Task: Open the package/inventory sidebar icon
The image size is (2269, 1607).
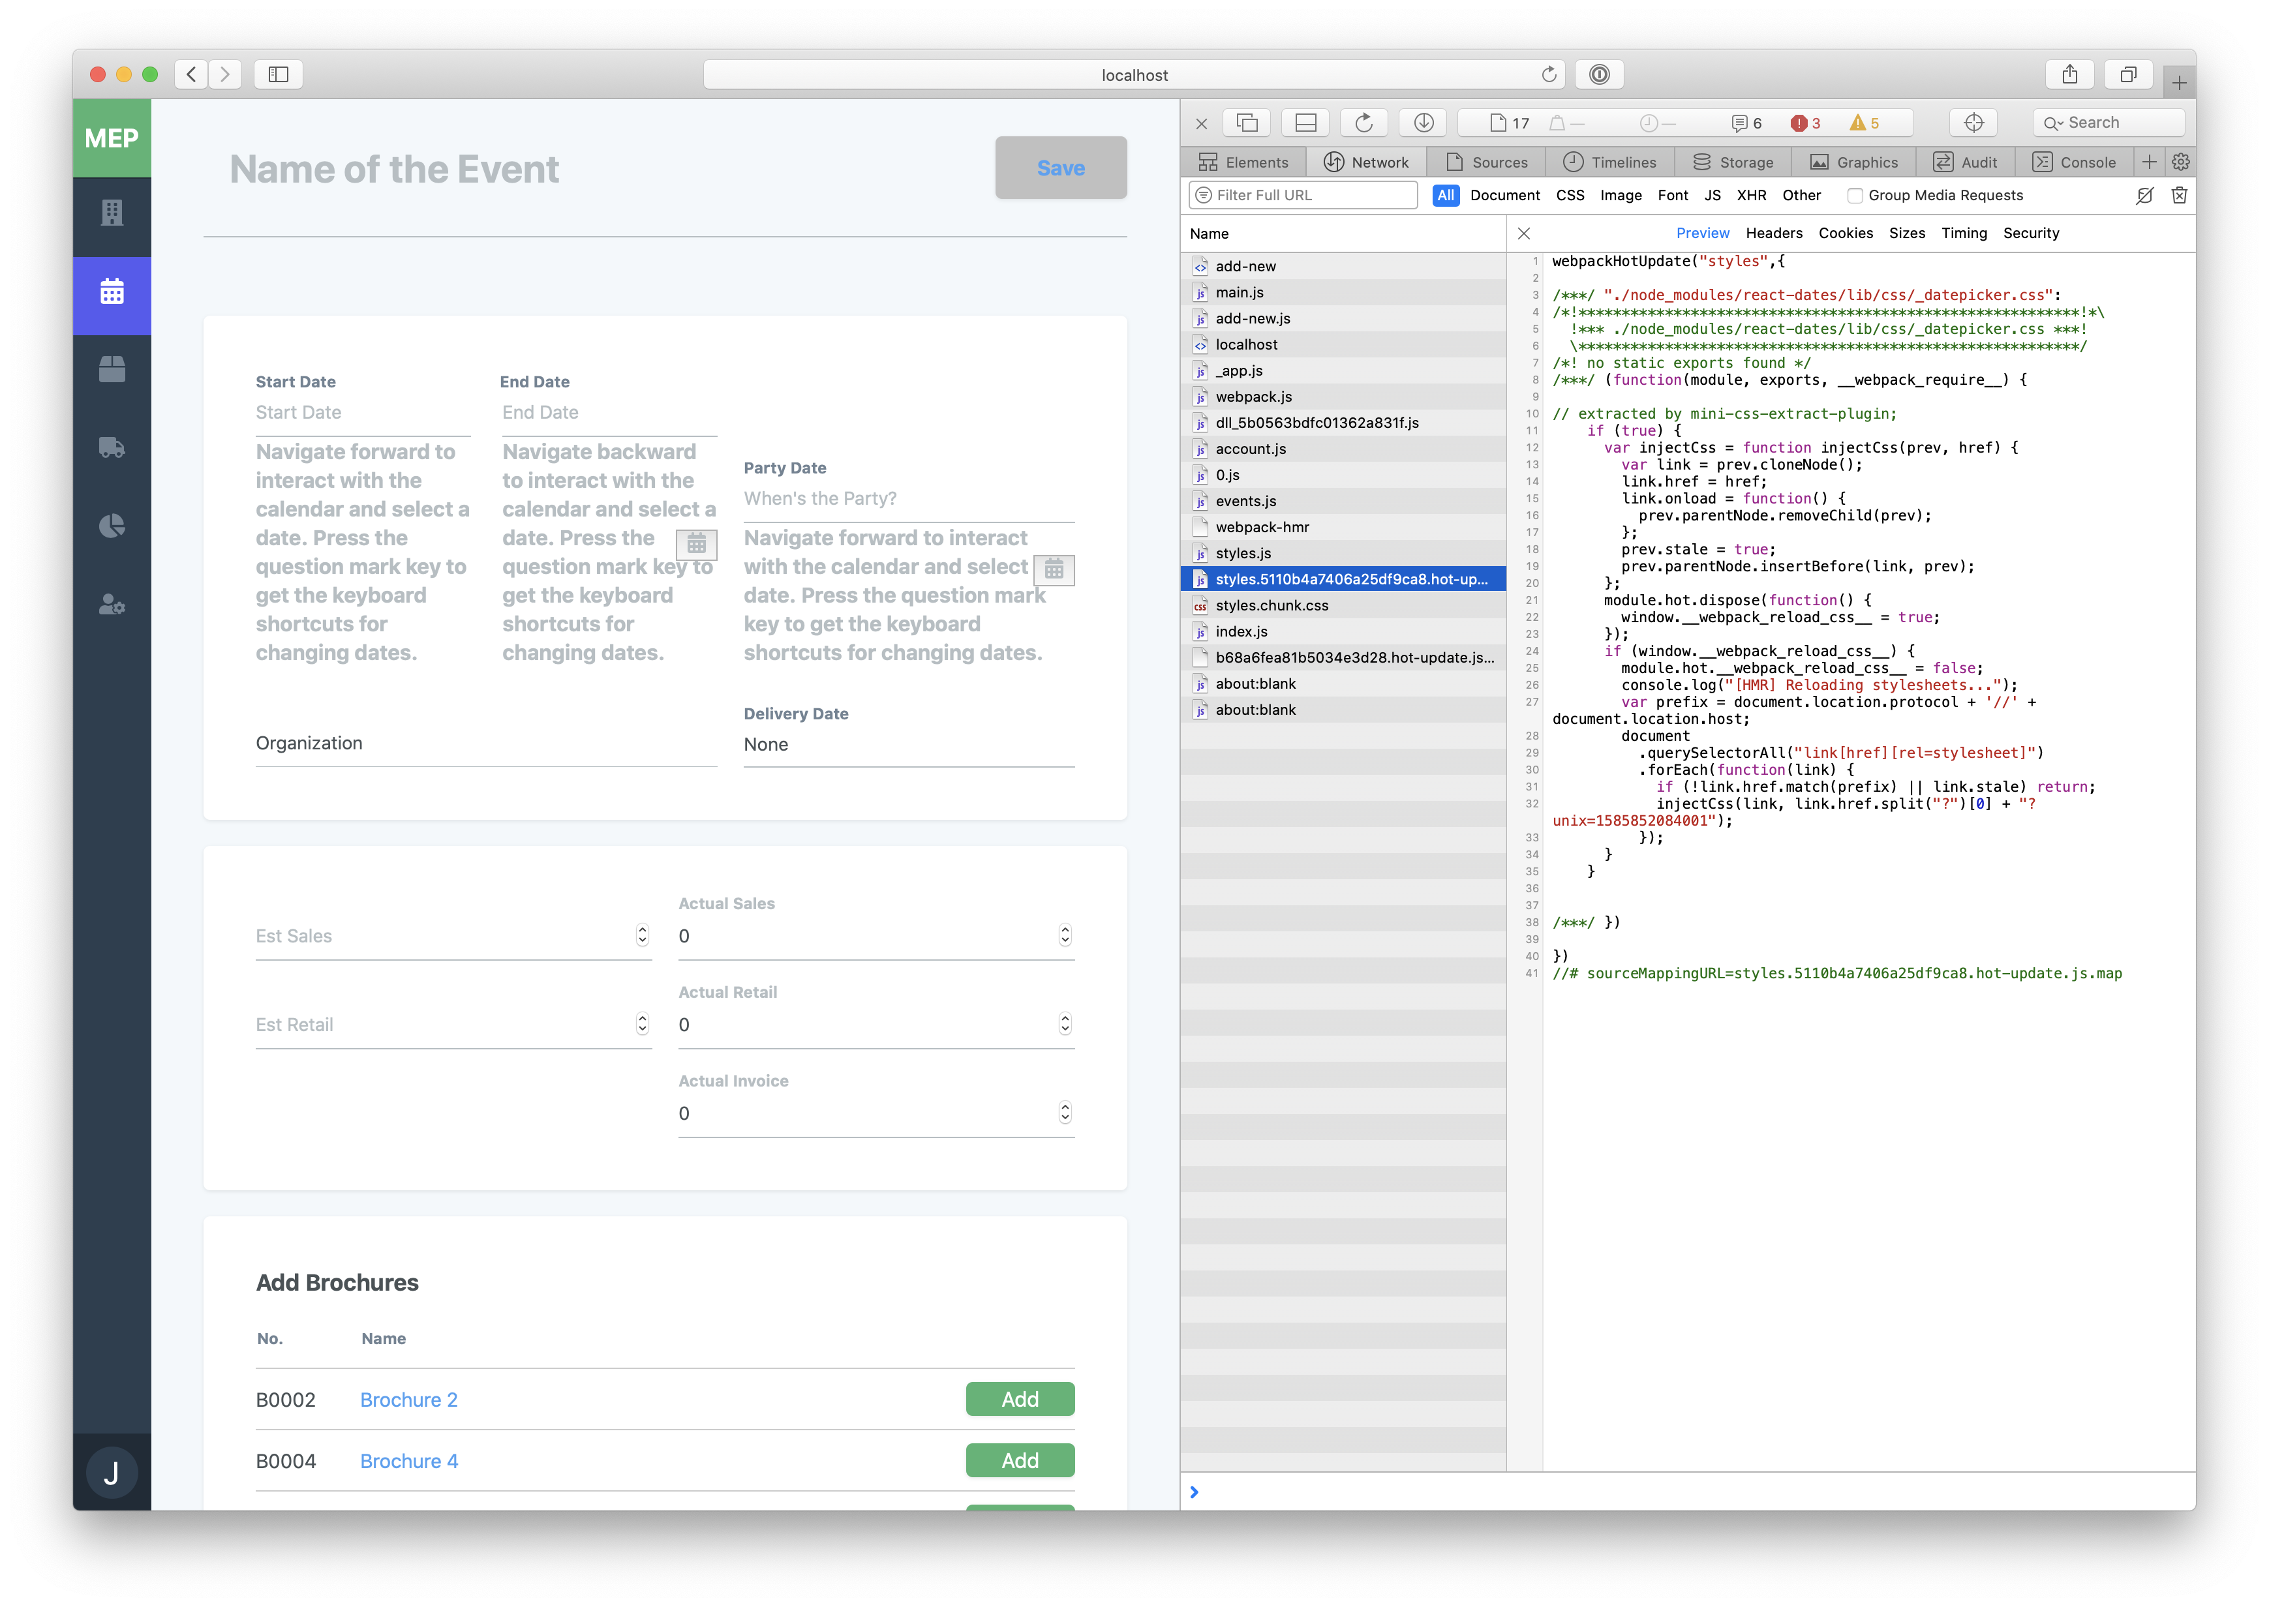Action: [x=112, y=369]
